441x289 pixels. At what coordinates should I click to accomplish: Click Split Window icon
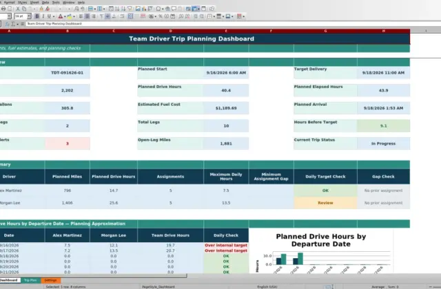[x=204, y=9]
